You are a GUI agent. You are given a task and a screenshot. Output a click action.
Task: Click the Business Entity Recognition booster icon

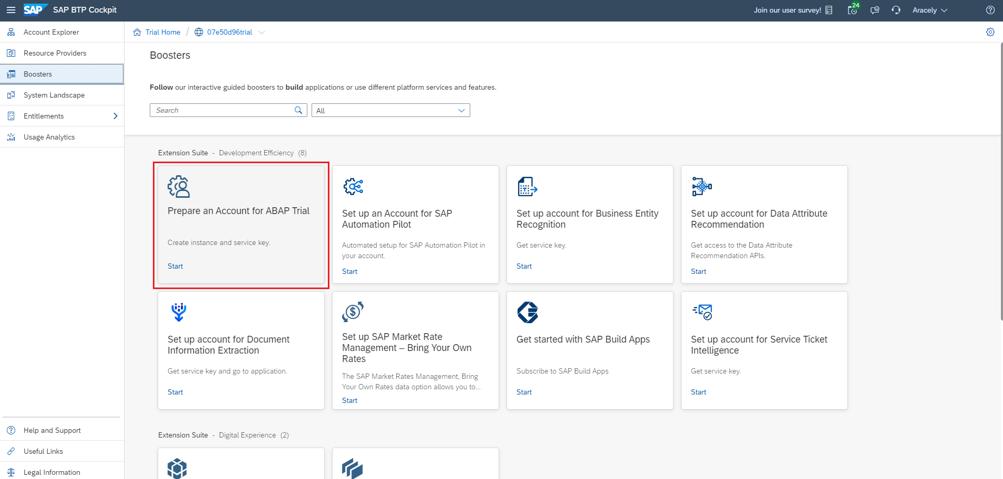[x=528, y=186]
